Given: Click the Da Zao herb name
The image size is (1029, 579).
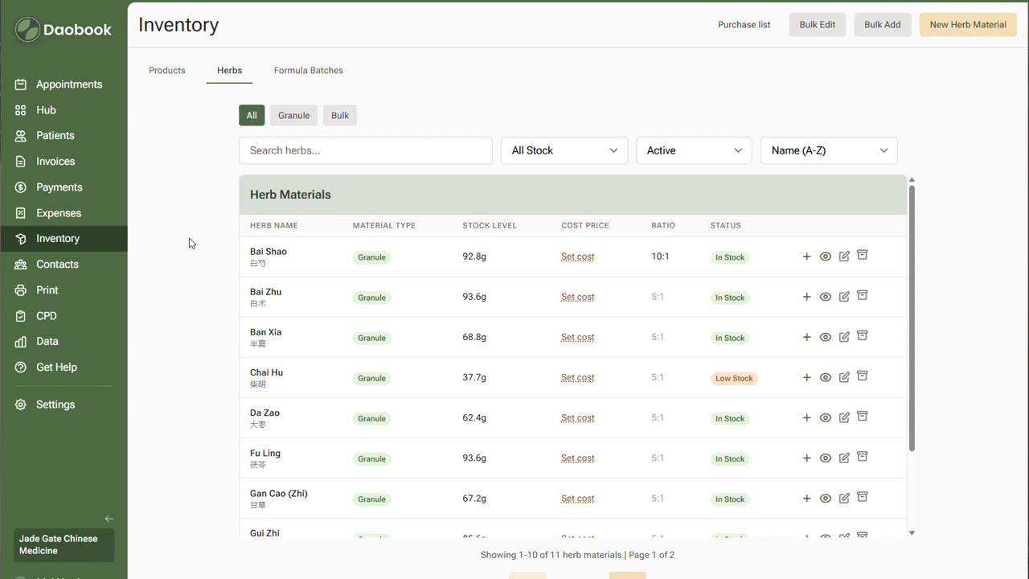Looking at the screenshot, I should point(264,413).
